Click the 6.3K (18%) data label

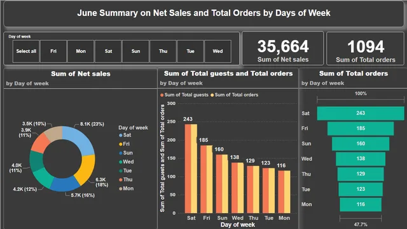[x=102, y=183]
